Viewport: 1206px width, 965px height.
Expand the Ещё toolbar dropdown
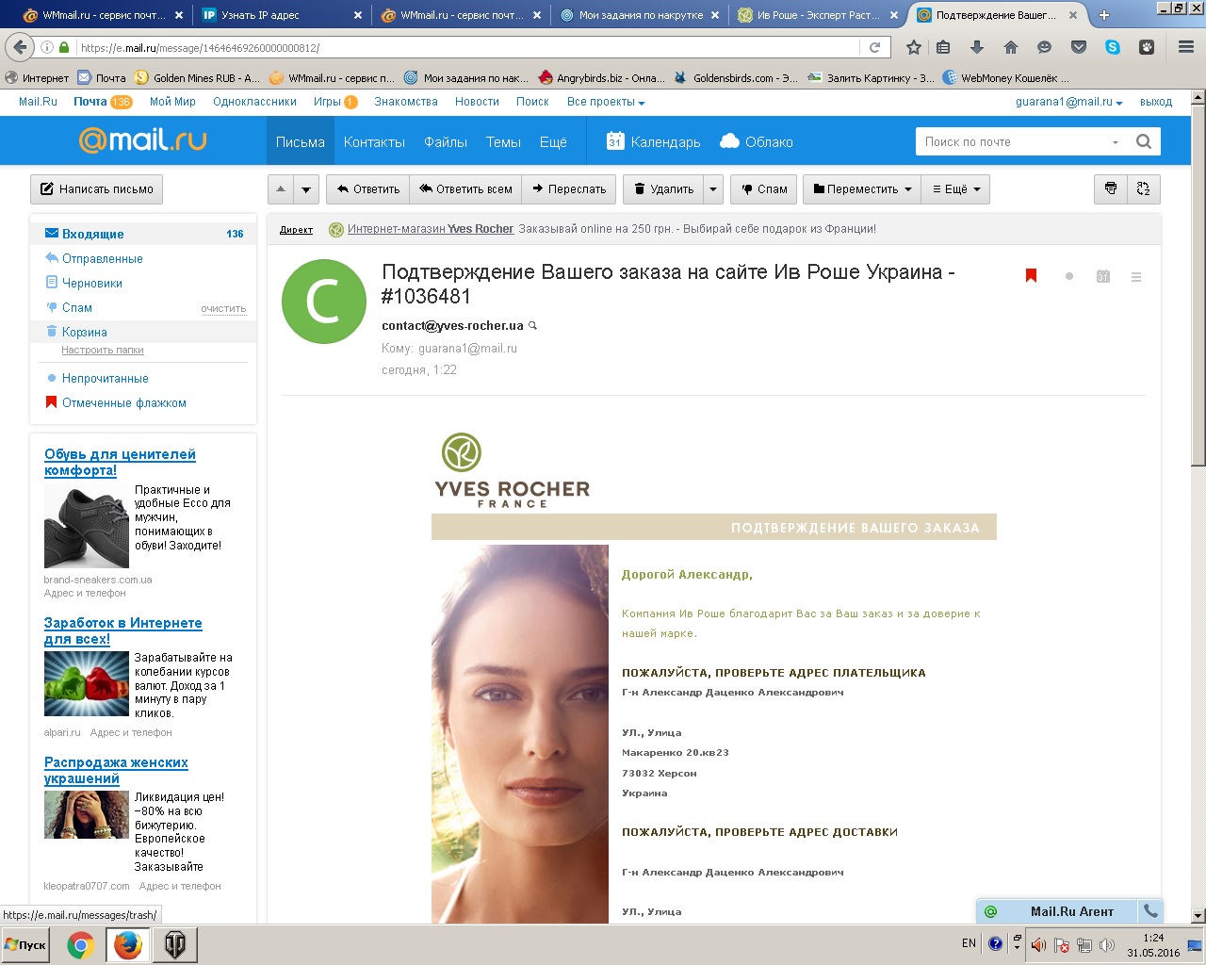pos(955,188)
